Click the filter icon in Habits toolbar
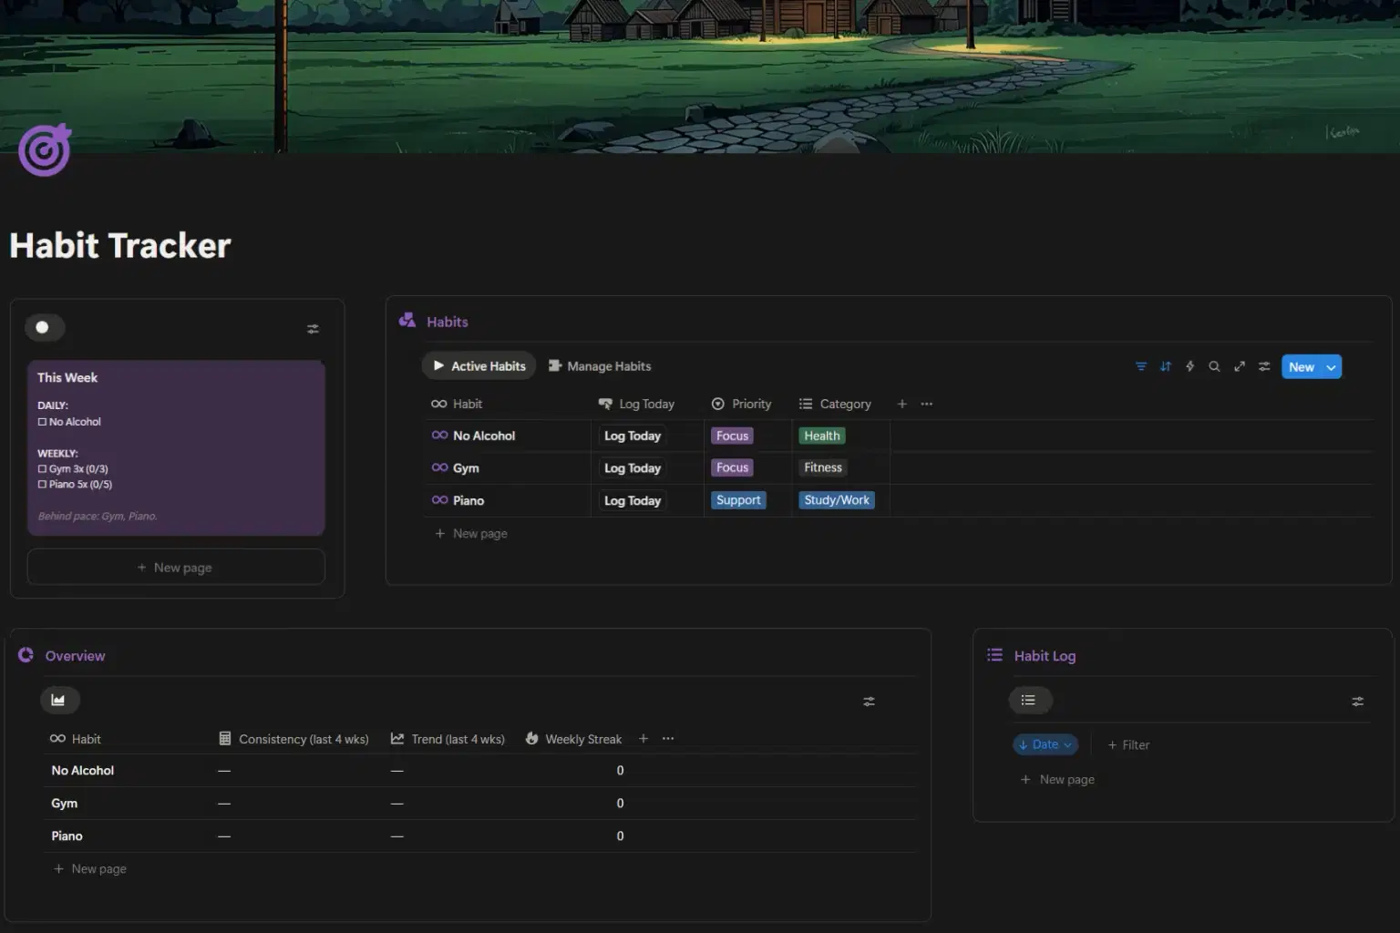This screenshot has width=1400, height=933. [x=1140, y=366]
